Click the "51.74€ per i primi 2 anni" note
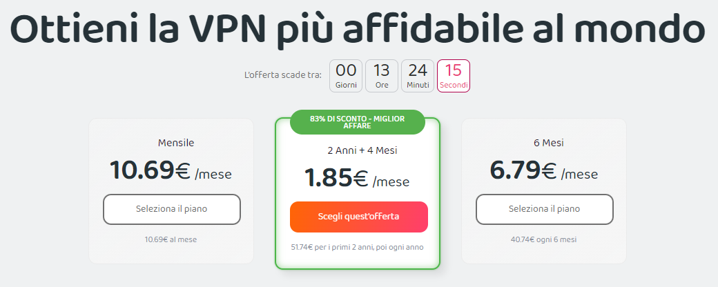 (x=358, y=246)
